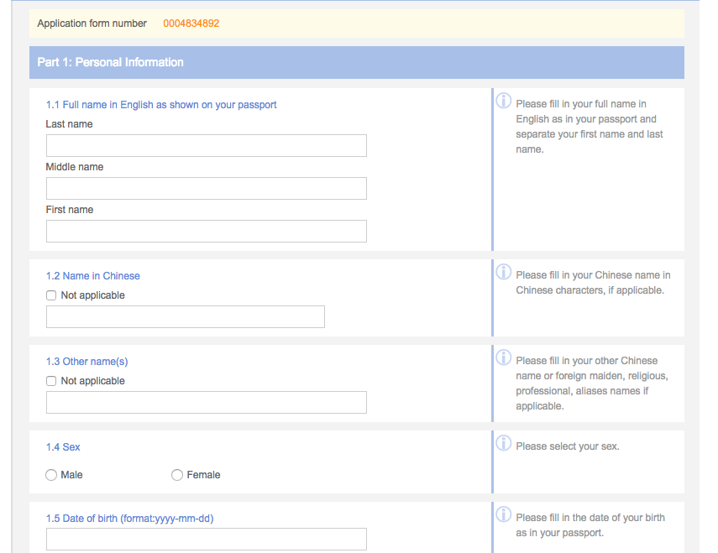Click the Date of birth input field
Viewport: 718px width, 553px height.
pos(206,539)
